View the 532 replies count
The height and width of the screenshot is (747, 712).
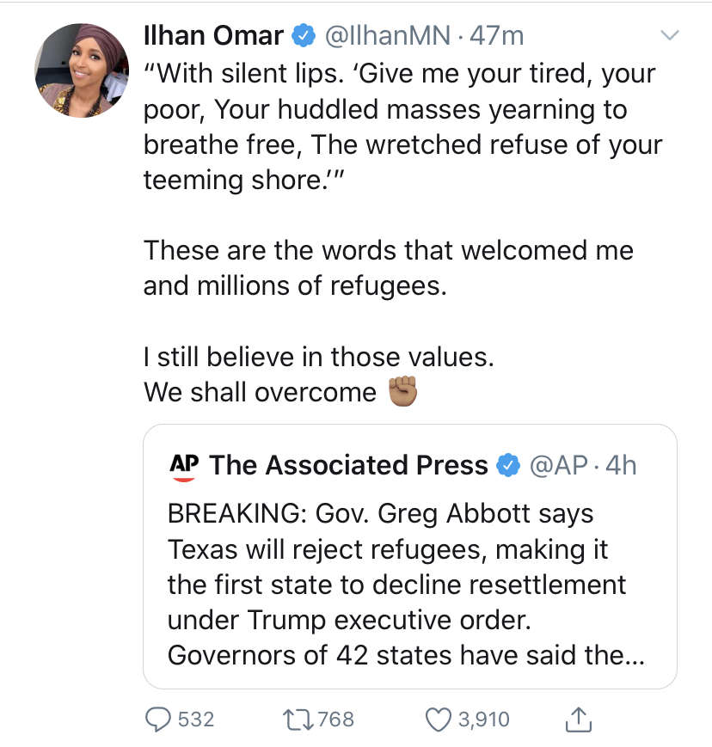click(196, 719)
